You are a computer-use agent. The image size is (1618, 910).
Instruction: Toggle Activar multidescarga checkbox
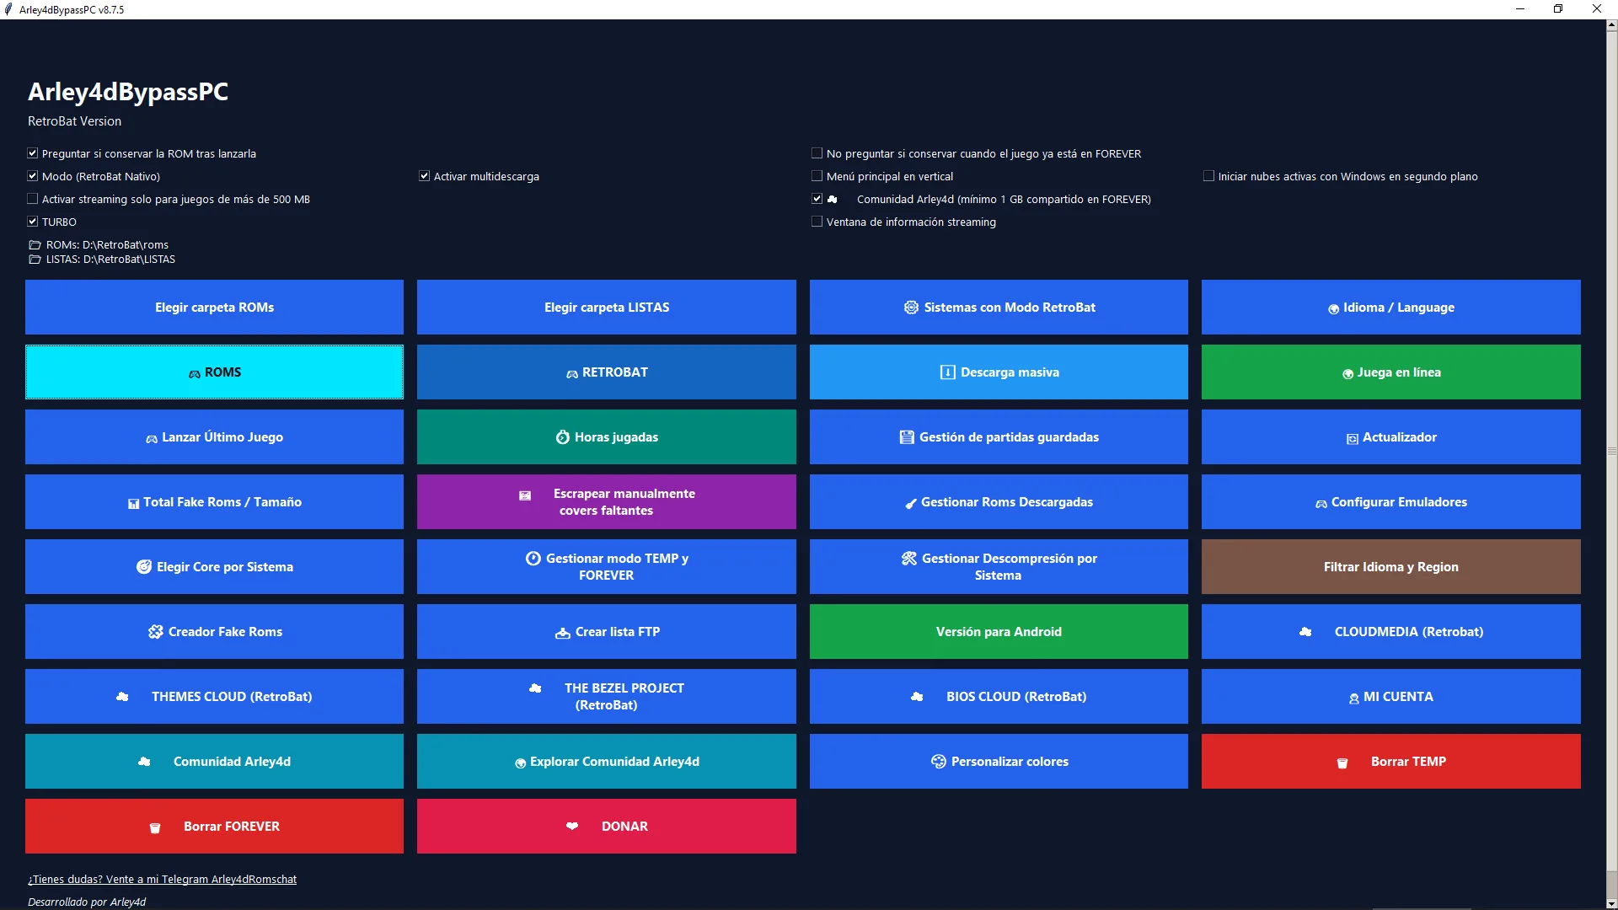pyautogui.click(x=425, y=176)
